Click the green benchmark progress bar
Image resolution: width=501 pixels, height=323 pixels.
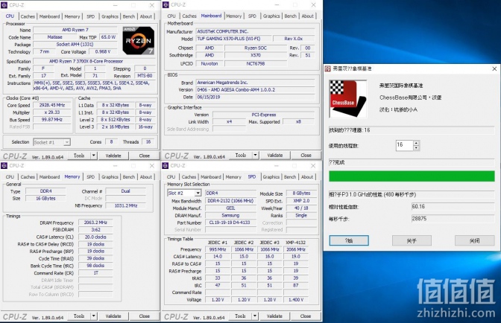(x=412, y=176)
